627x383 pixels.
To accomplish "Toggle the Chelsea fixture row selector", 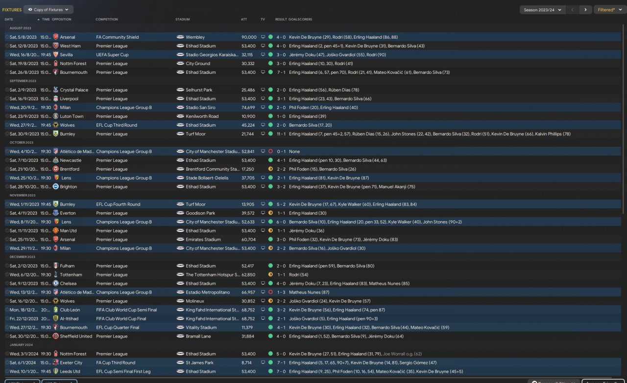I will [7, 284].
